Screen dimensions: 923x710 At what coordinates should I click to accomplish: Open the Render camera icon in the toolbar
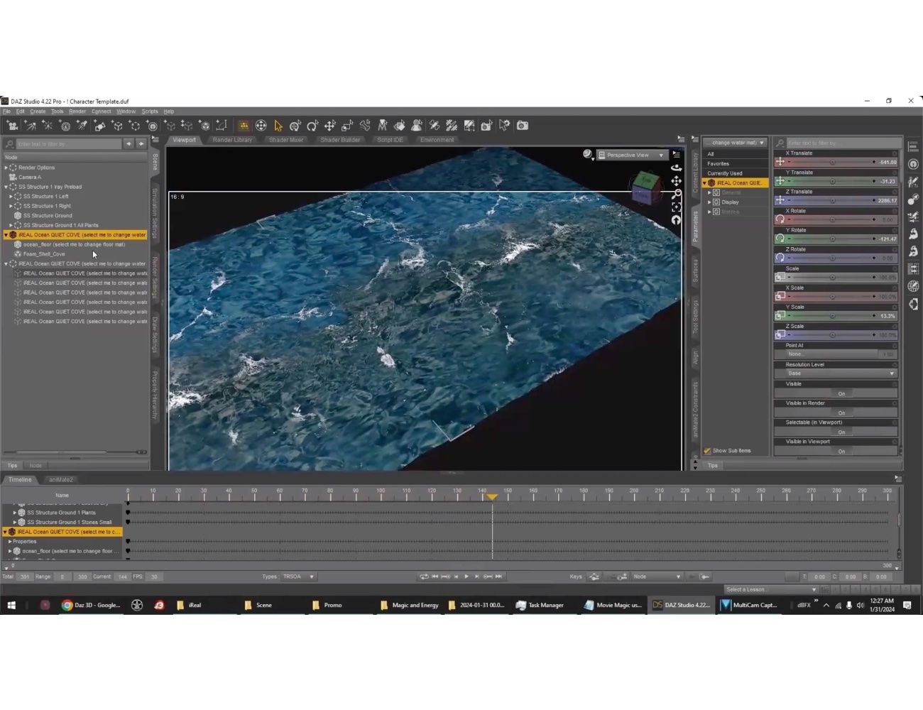pyautogui.click(x=523, y=126)
